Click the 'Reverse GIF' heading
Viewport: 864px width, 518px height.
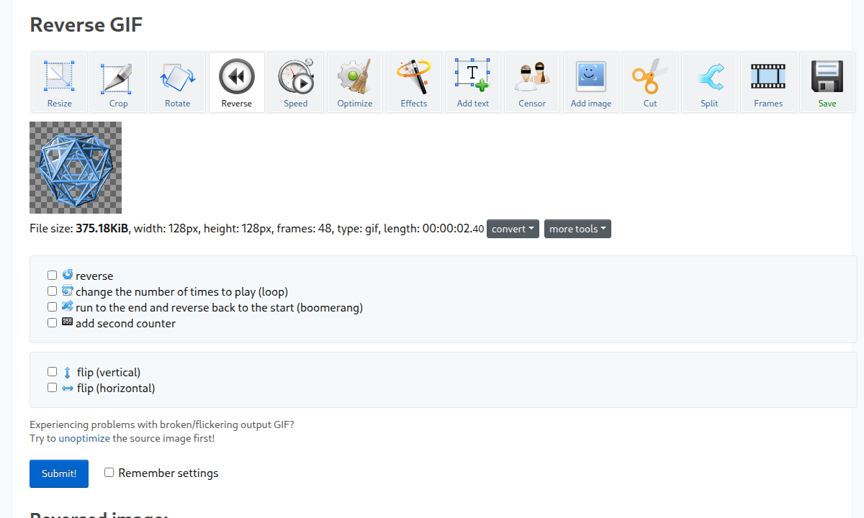[x=86, y=24]
